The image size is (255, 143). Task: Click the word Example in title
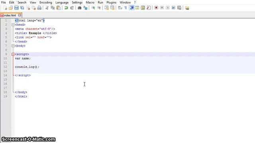click(x=35, y=33)
